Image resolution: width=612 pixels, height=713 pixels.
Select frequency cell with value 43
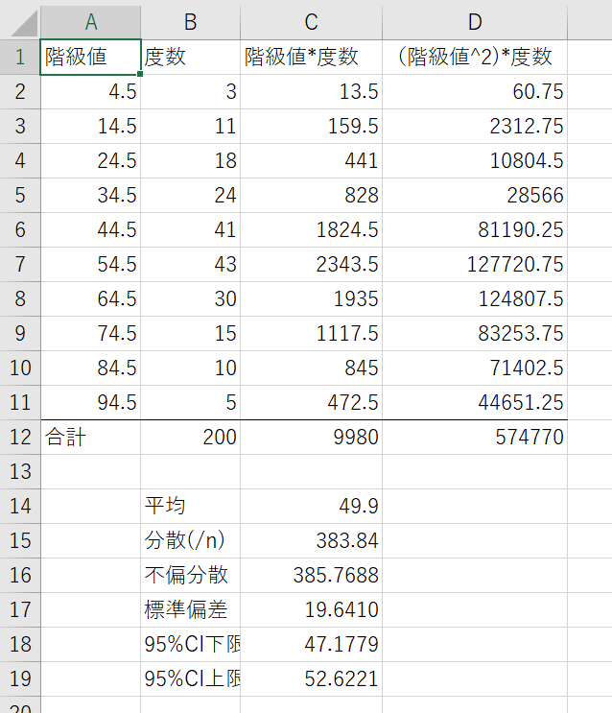click(x=191, y=264)
